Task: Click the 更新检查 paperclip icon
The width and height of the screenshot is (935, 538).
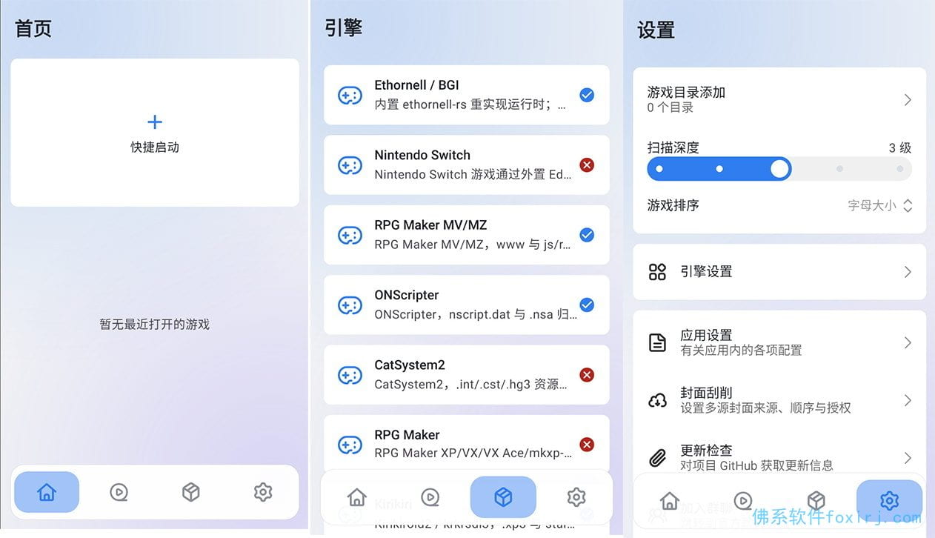Action: pyautogui.click(x=657, y=458)
